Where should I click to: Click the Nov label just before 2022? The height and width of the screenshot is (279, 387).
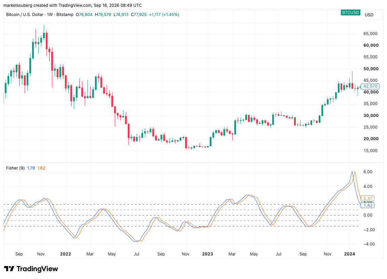[x=41, y=254]
